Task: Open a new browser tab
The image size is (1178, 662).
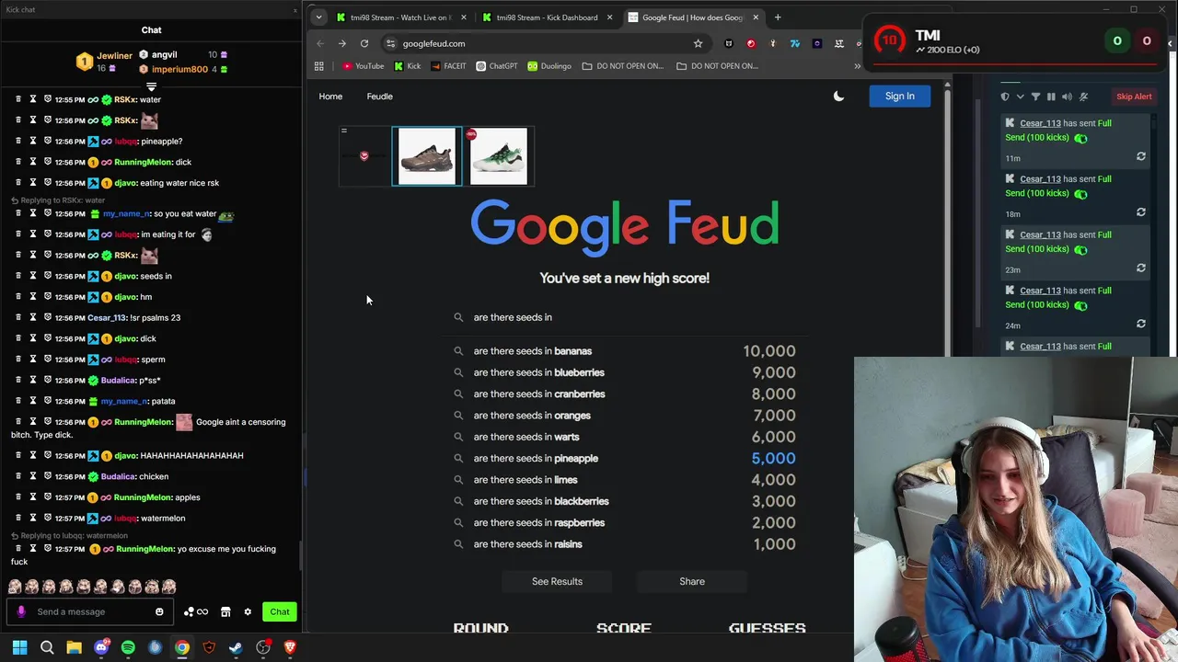Action: 778,17
